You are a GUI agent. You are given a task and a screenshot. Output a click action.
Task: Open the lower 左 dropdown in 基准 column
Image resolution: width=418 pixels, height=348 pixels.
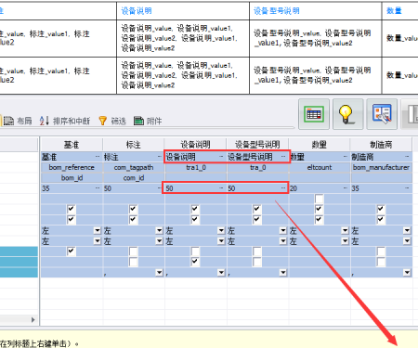point(98,241)
